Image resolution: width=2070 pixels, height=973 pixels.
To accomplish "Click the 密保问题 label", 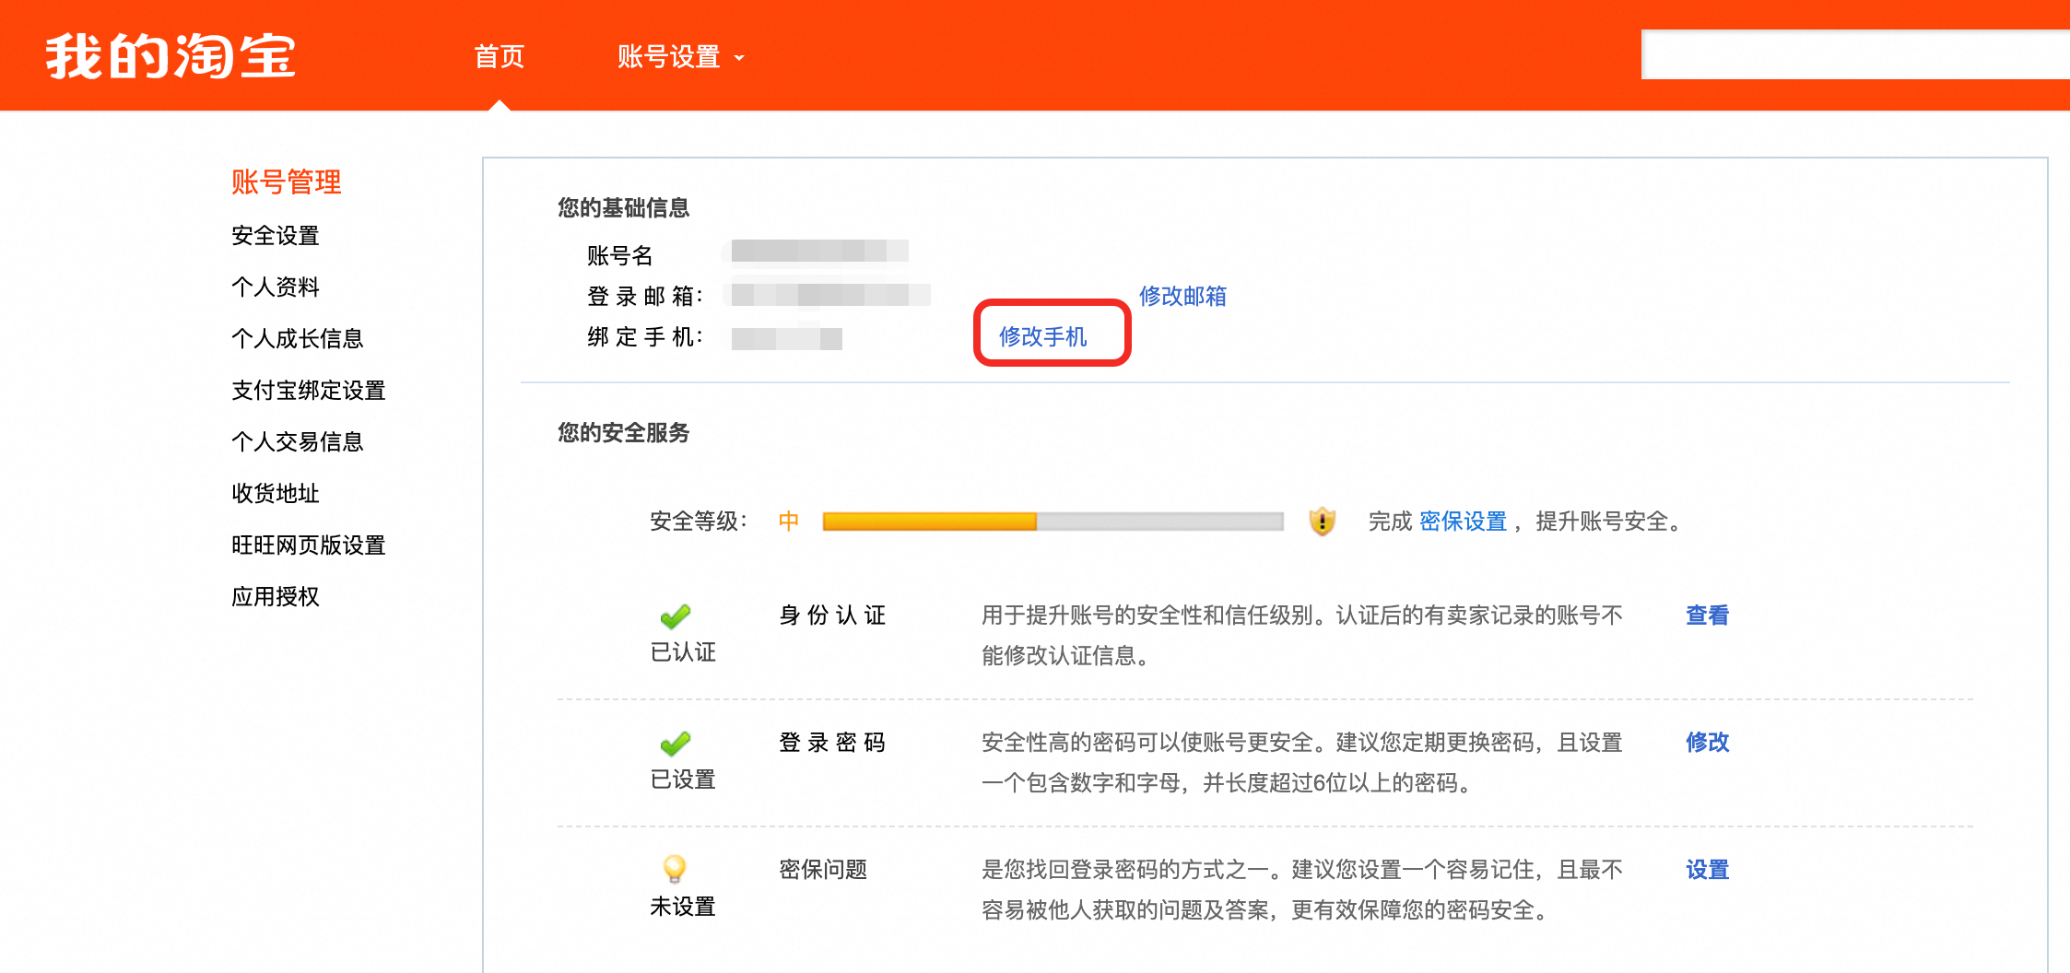I will tap(823, 870).
